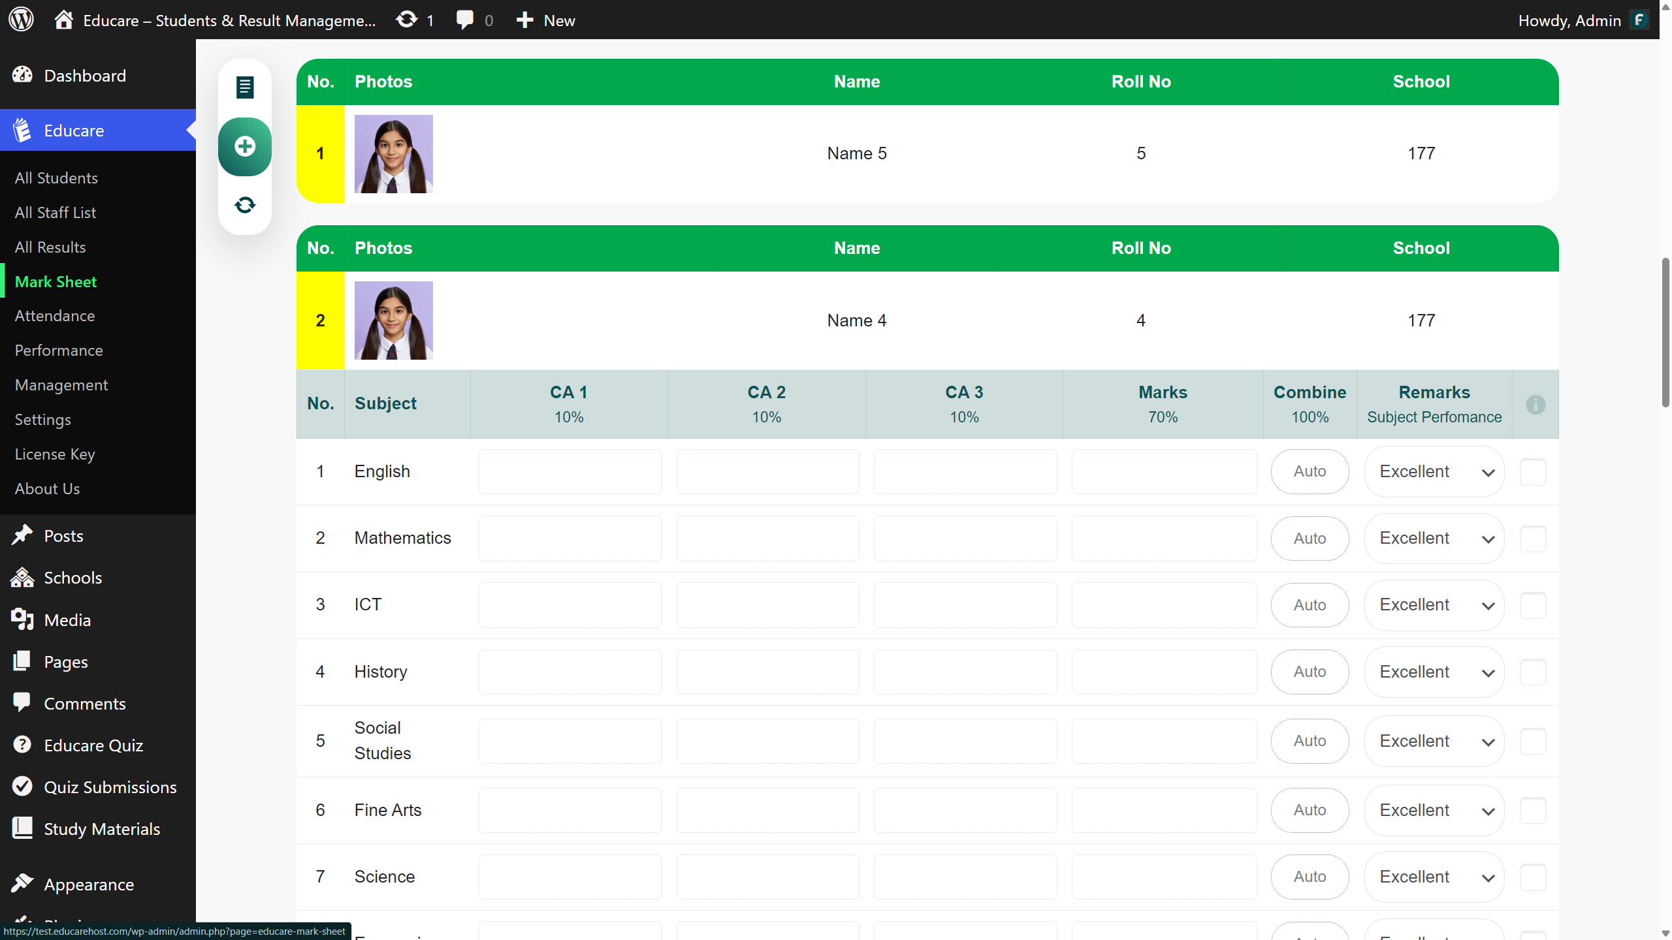Image resolution: width=1672 pixels, height=940 pixels.
Task: Open Attendance in Educare submenu
Action: click(55, 316)
